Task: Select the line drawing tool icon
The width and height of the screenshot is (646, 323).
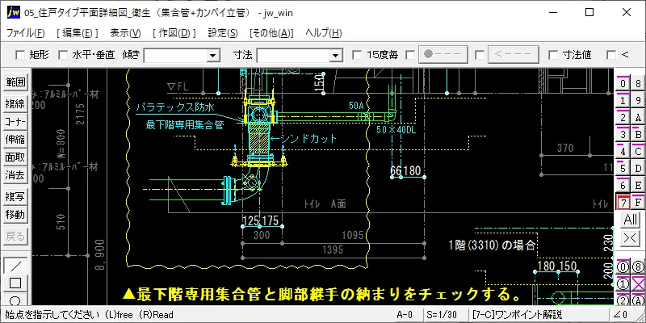Action: [15, 266]
